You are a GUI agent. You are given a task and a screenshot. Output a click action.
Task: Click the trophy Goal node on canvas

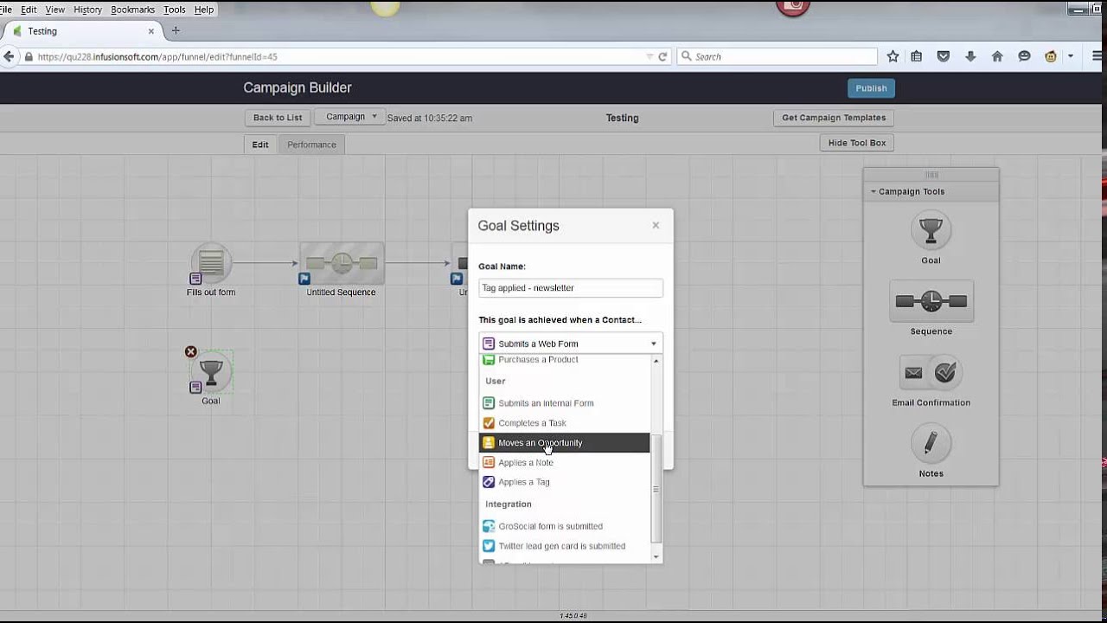tap(211, 372)
